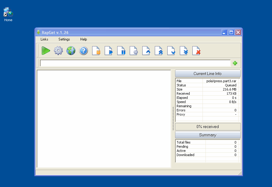This screenshot has height=187, width=272.
Task: Delete selected link with red X document icon
Action: 196,51
